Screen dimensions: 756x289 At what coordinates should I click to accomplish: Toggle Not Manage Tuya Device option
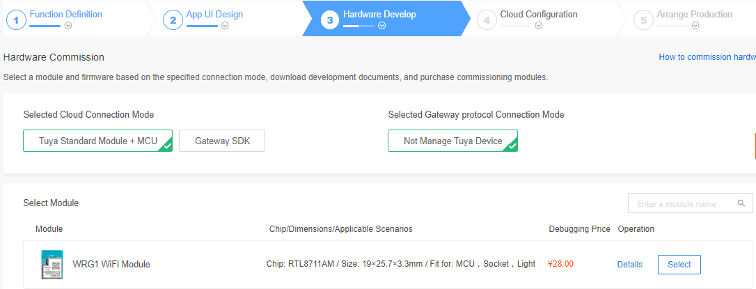[452, 141]
